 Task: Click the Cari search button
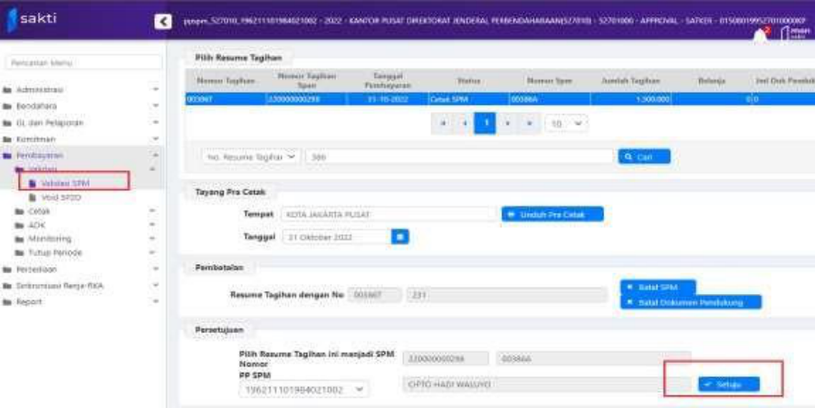click(644, 157)
